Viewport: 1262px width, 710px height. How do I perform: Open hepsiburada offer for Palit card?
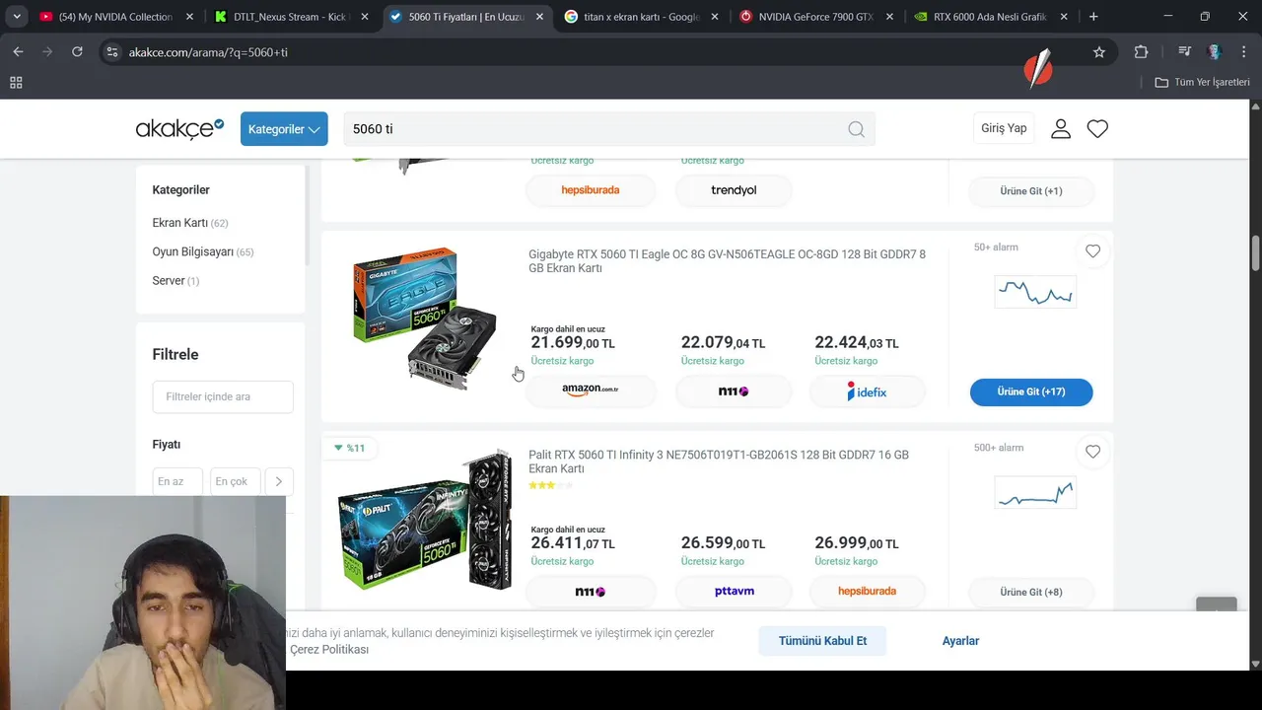tap(868, 592)
